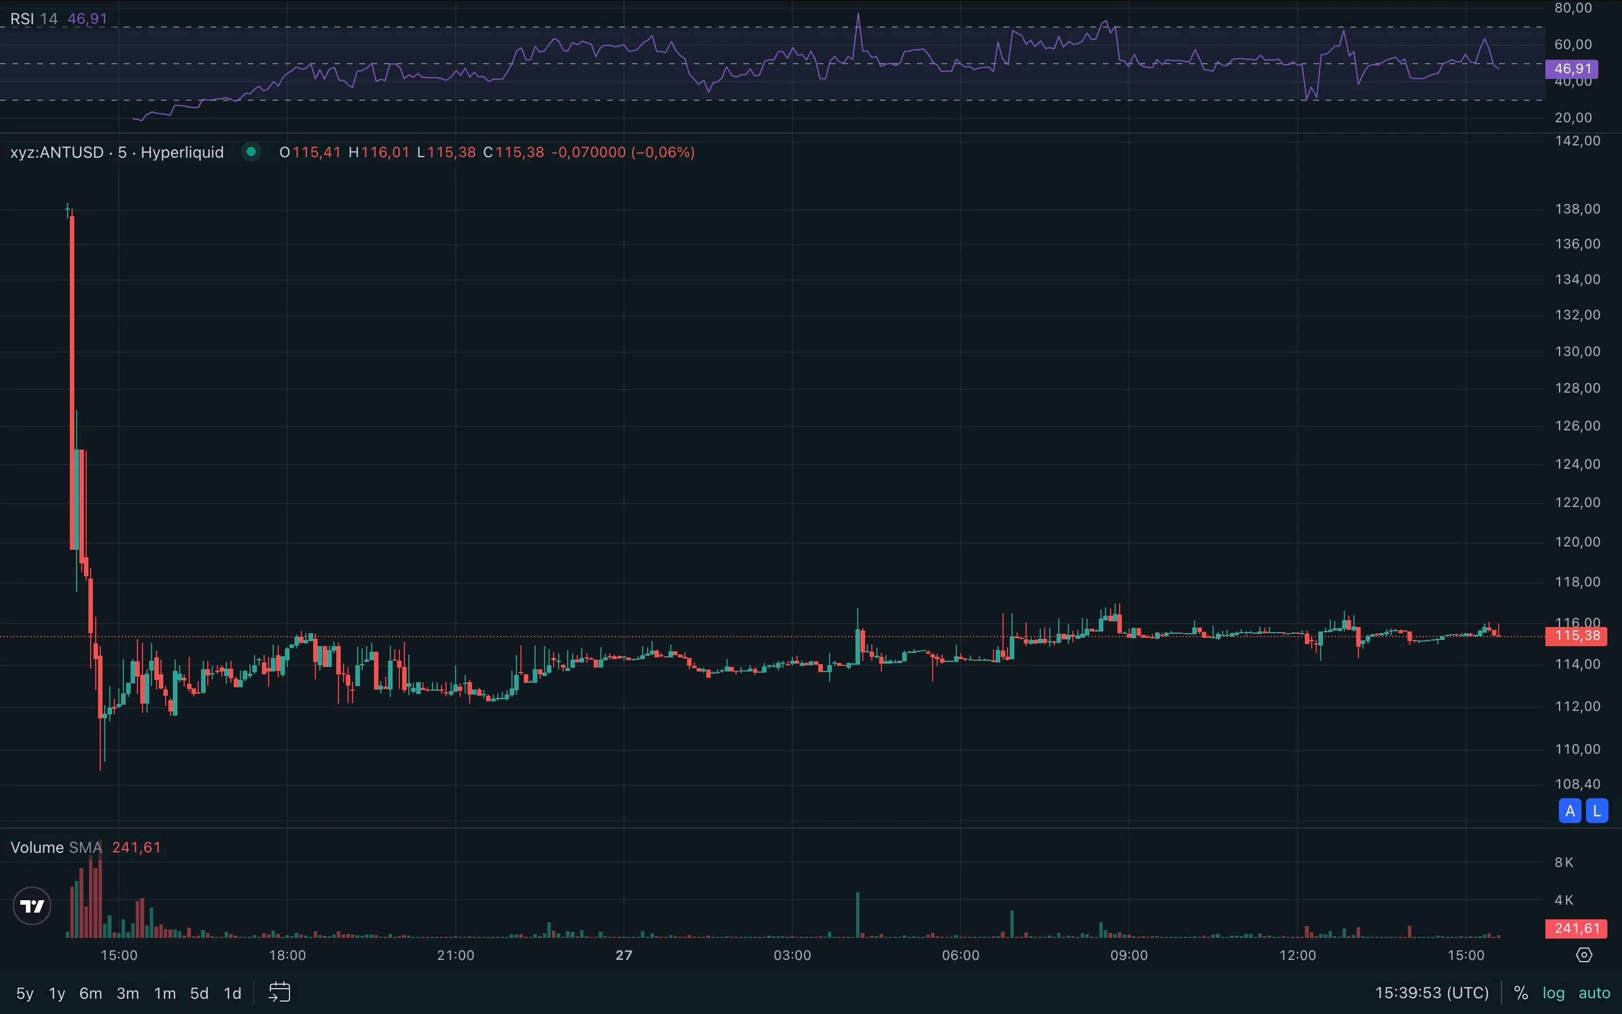Switch to the 1m time range
This screenshot has width=1622, height=1014.
(x=164, y=993)
